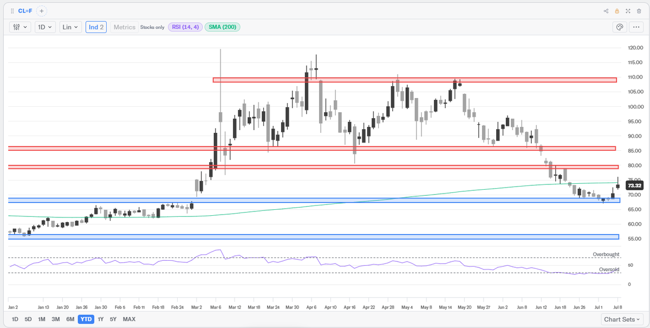Click the fullscreen expand icon
Viewport: 650px width, 328px height.
tap(628, 11)
